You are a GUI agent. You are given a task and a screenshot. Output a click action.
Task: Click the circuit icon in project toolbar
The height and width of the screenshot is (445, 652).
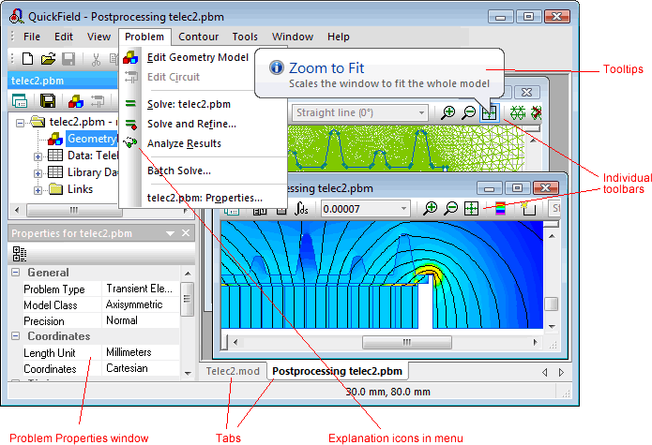coord(98,101)
